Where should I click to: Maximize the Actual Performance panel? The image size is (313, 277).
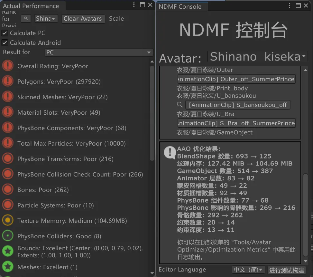tap(143, 5)
